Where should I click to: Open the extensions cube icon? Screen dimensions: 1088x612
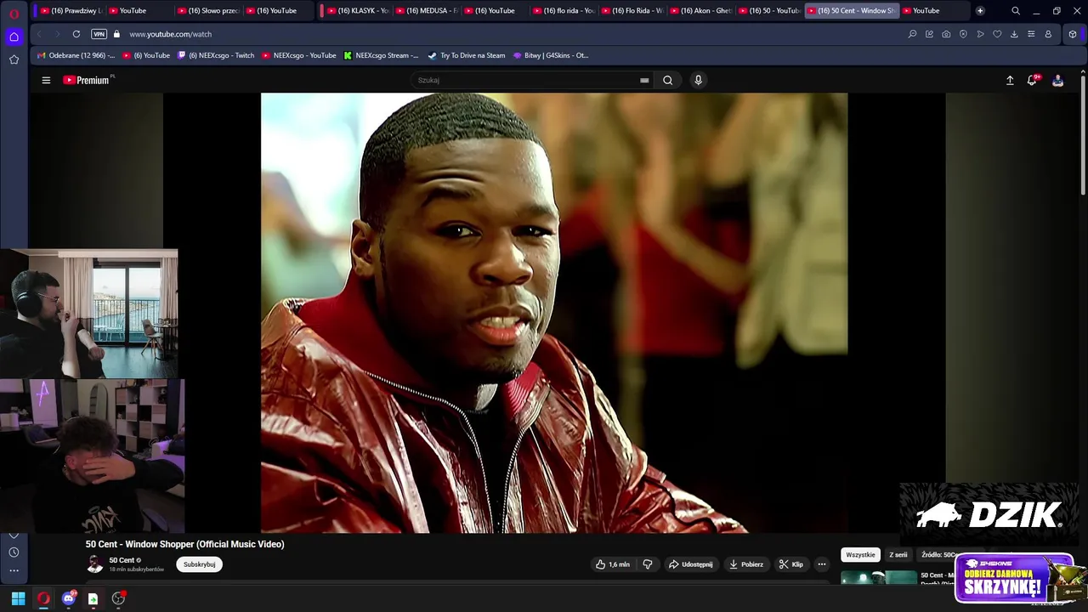(x=1073, y=34)
